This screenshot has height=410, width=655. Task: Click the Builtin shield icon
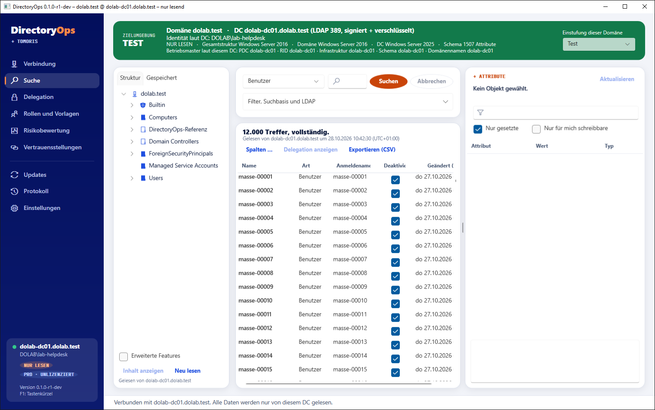point(143,105)
